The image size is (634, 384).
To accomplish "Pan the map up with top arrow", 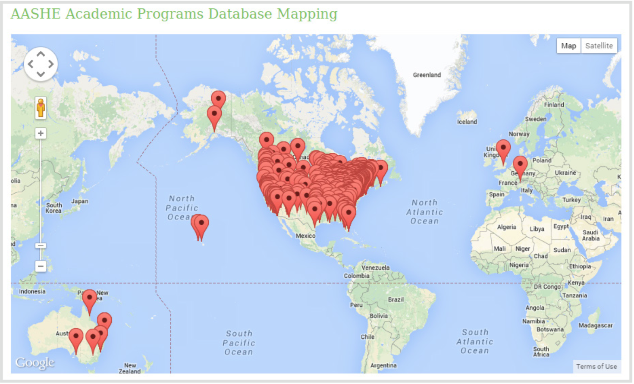I will click(x=41, y=54).
